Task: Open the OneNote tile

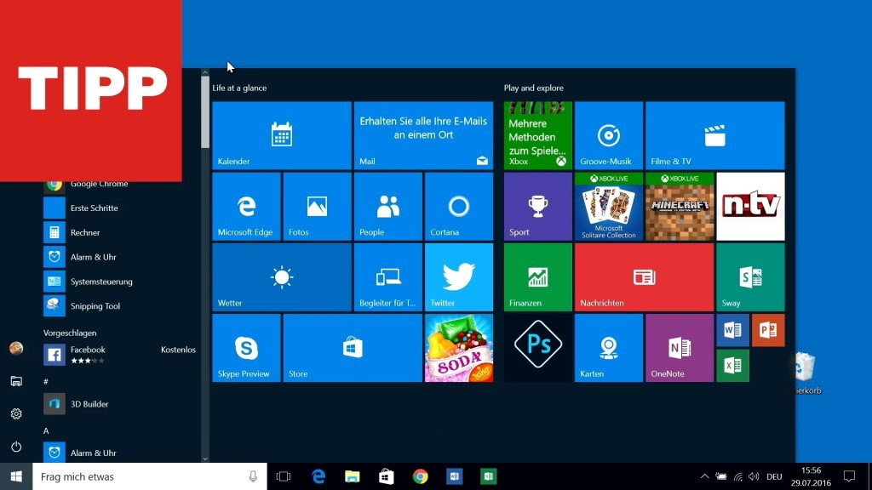Action: pos(680,348)
